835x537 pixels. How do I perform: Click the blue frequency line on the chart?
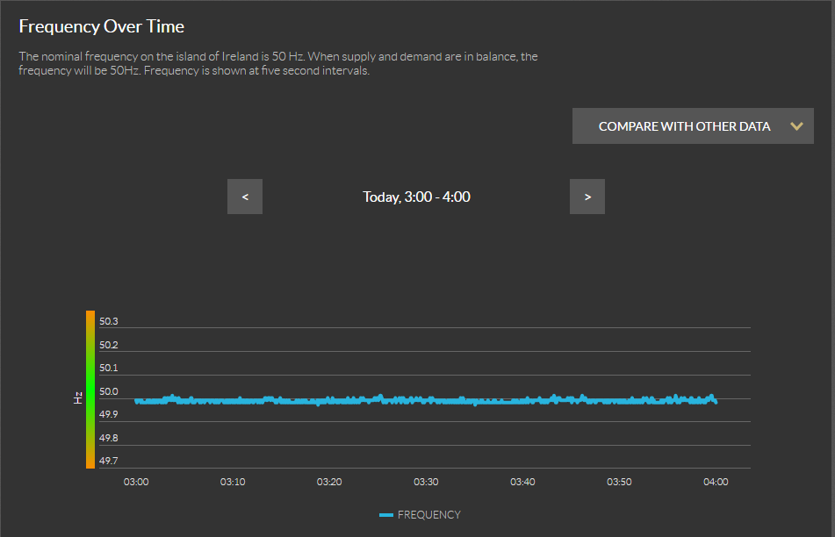(x=426, y=400)
